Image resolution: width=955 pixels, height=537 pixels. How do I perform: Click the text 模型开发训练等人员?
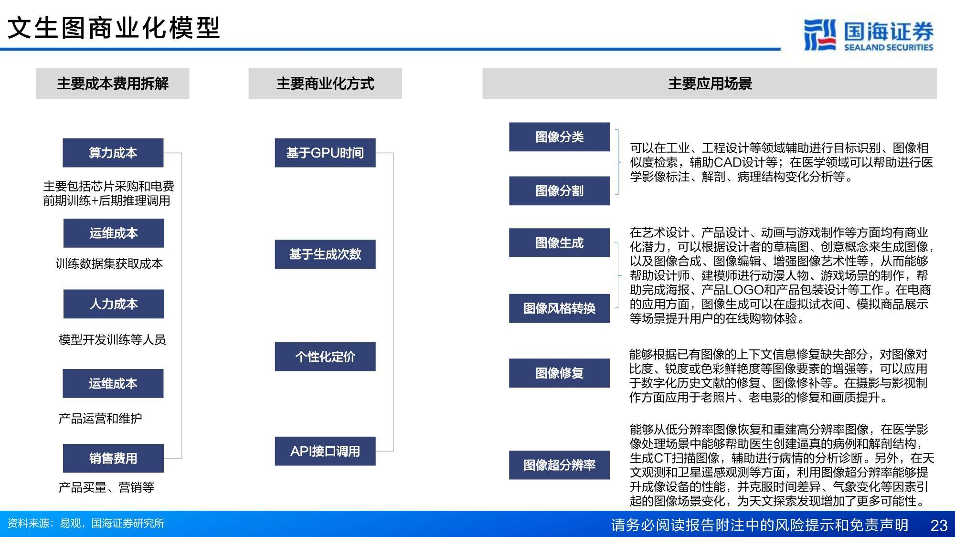point(112,339)
